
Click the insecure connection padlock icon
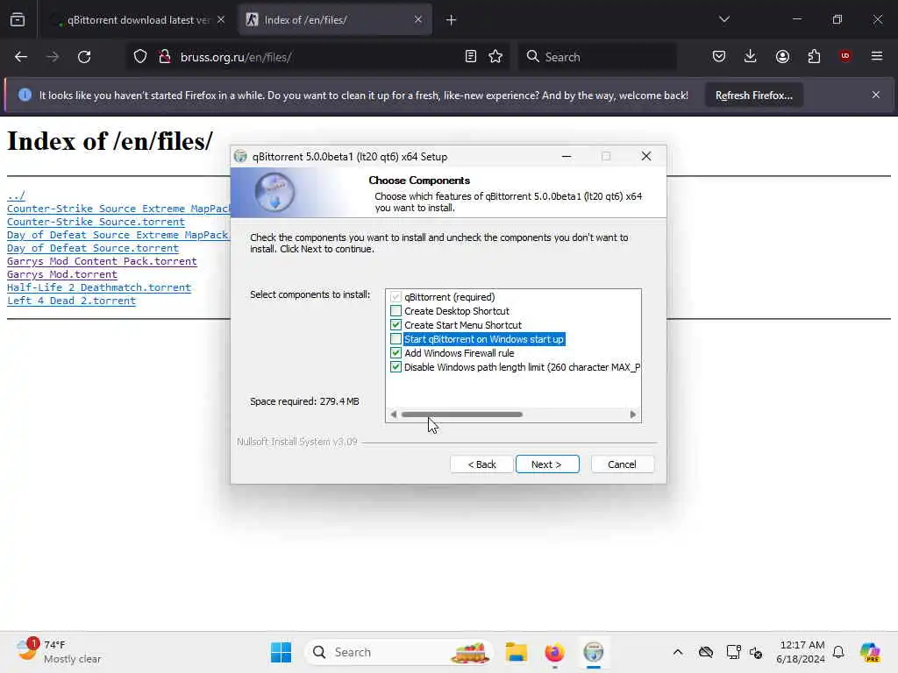tap(165, 57)
